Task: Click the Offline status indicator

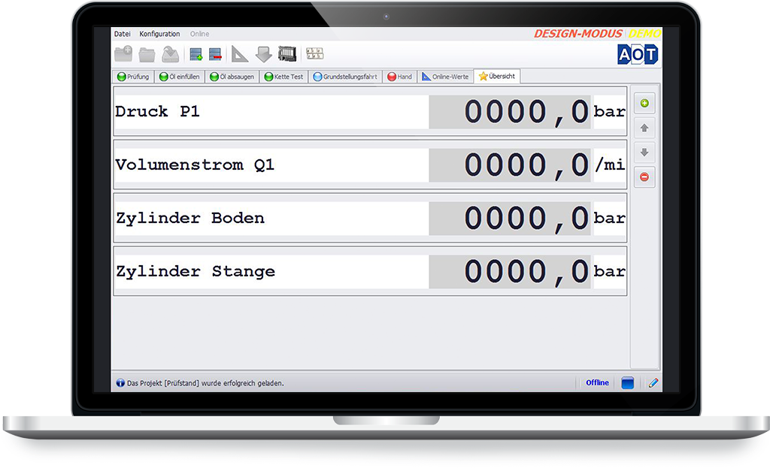Action: [597, 382]
